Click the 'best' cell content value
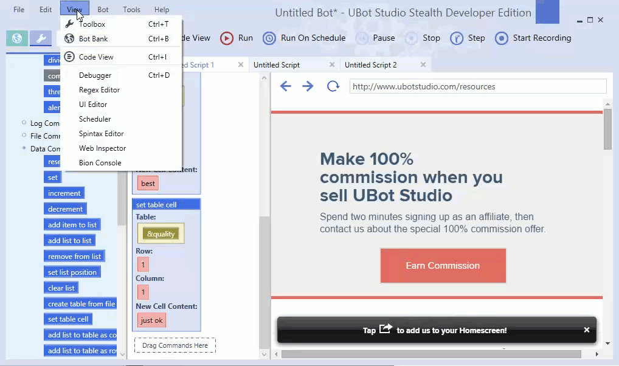619x366 pixels. point(148,183)
